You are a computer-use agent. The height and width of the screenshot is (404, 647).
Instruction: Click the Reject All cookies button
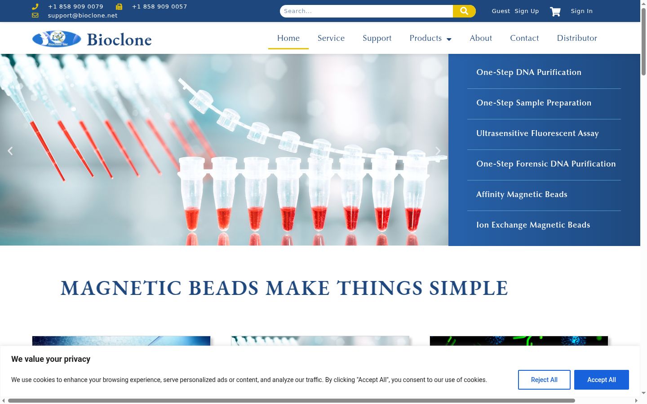click(x=544, y=380)
